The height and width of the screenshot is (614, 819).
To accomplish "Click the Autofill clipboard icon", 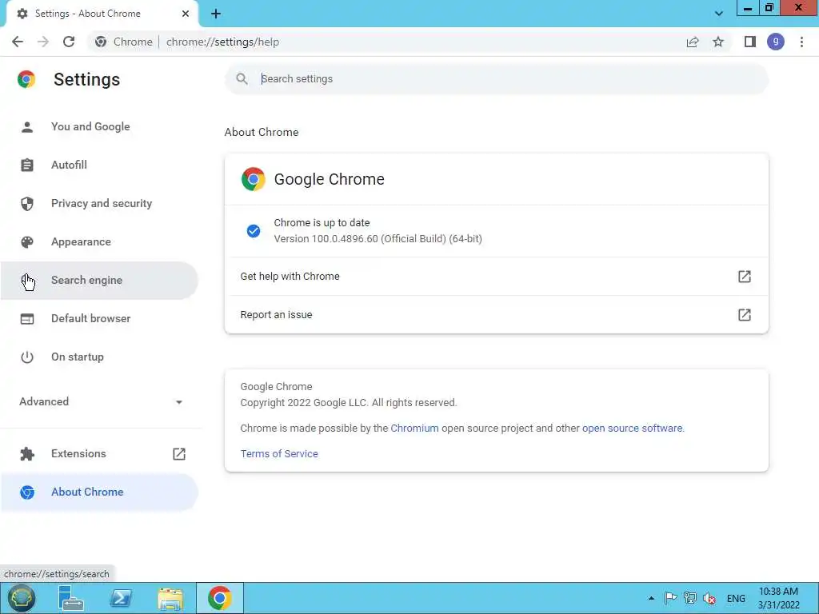I will coord(27,165).
